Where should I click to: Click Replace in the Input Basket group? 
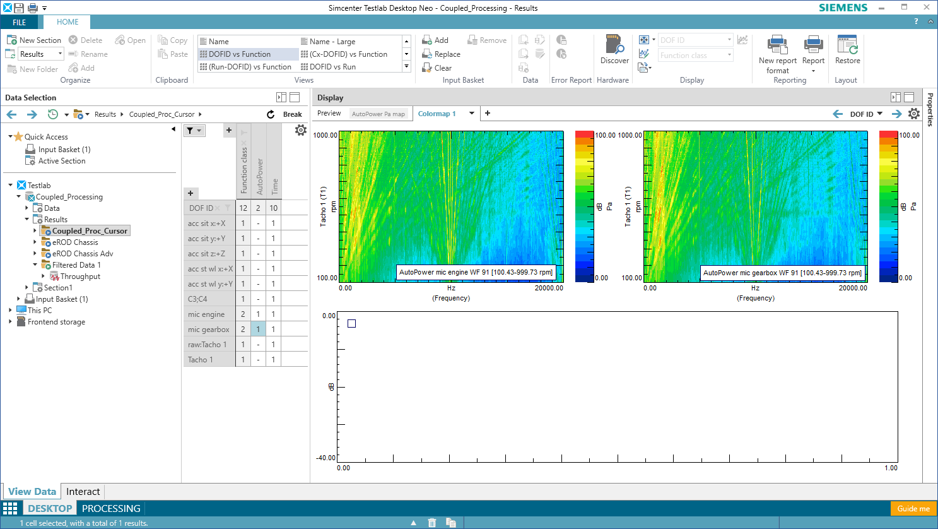pyautogui.click(x=441, y=54)
